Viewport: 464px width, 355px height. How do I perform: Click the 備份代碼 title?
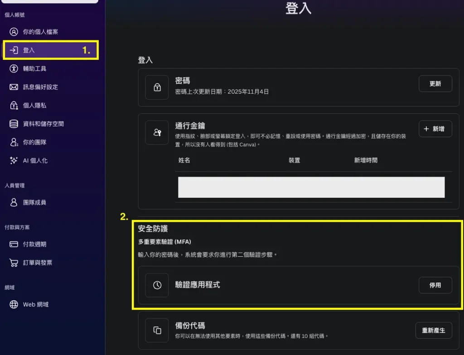[x=190, y=326]
